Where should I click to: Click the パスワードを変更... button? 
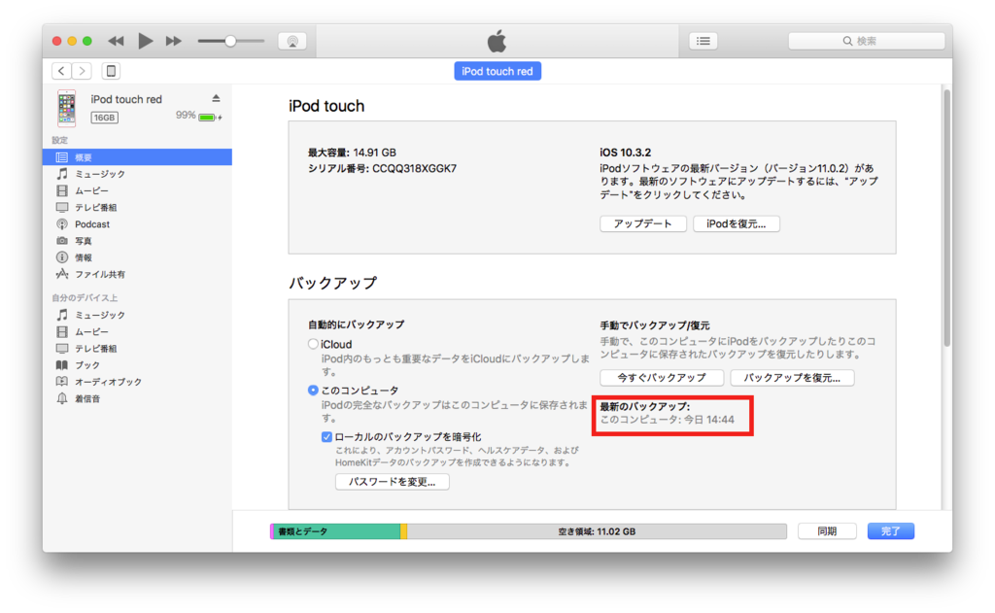tap(393, 482)
